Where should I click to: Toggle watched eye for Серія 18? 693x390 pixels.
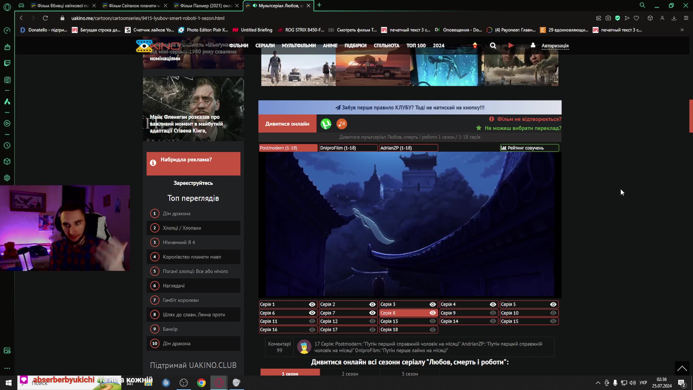[x=433, y=330]
